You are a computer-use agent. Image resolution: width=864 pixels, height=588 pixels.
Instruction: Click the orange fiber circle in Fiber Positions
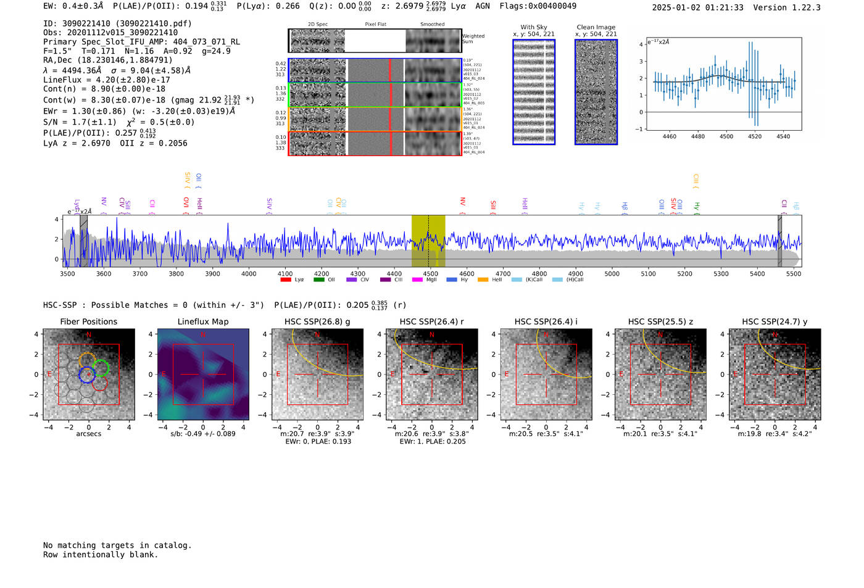tap(87, 362)
